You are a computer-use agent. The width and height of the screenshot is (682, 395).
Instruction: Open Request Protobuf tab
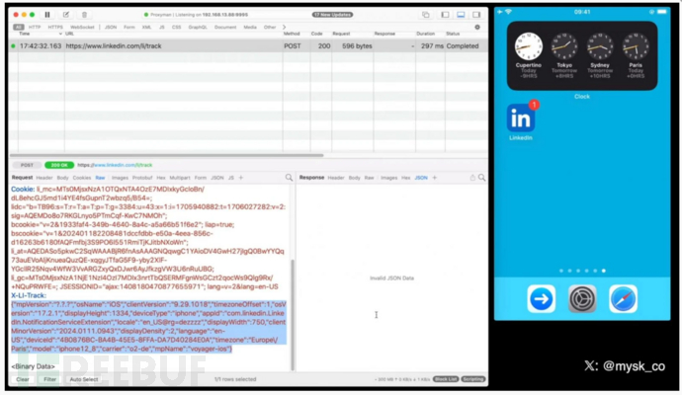point(142,178)
